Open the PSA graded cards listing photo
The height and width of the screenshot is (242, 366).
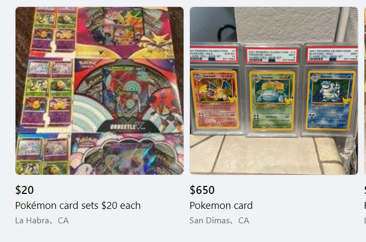[x=274, y=91]
